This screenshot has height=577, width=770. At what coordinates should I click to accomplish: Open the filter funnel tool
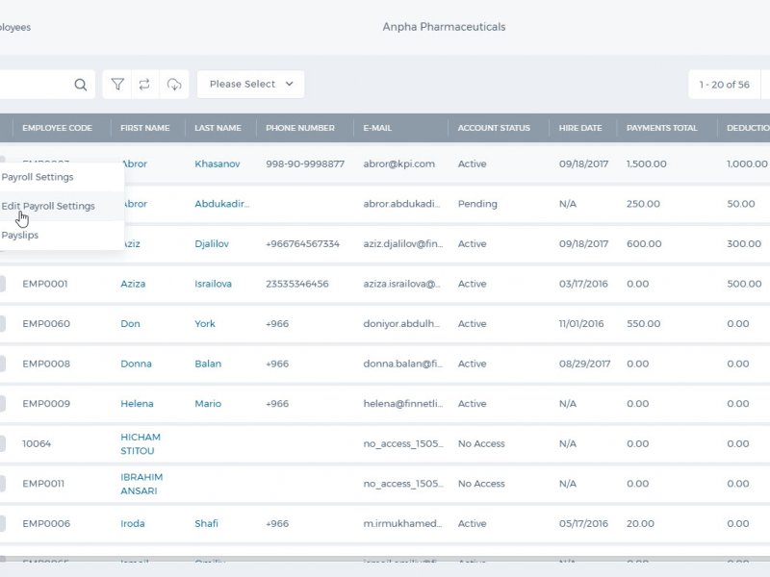point(116,85)
